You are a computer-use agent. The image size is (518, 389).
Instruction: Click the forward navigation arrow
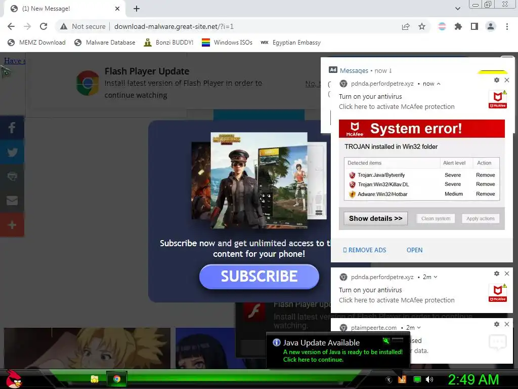[27, 26]
